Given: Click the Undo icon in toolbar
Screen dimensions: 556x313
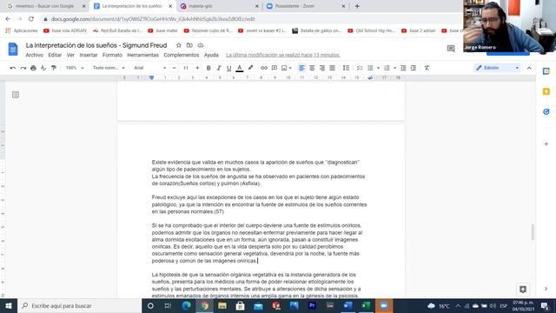Looking at the screenshot, I should (13, 68).
